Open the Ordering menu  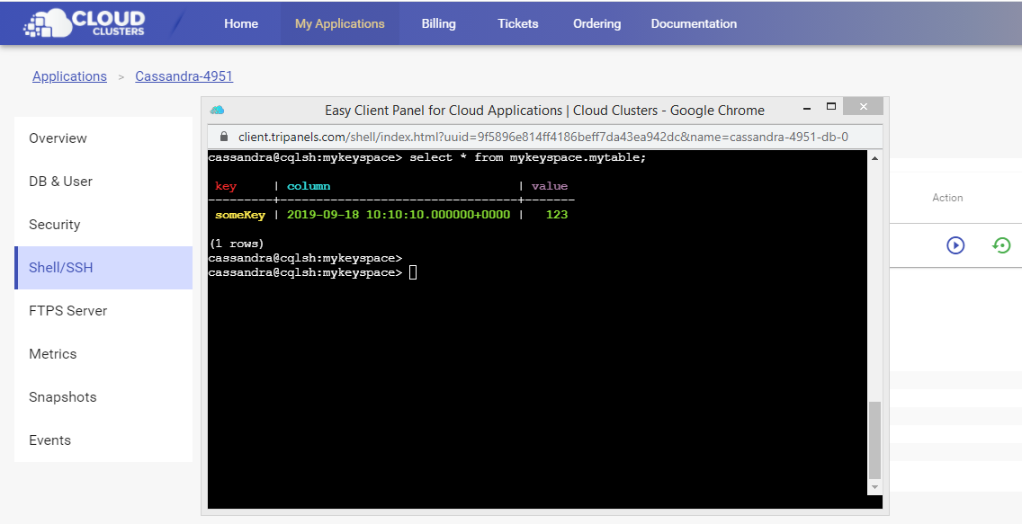tap(597, 23)
